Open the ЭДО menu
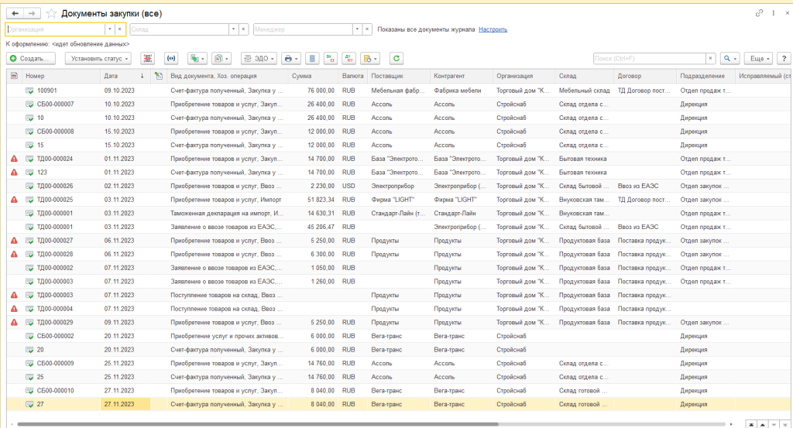The width and height of the screenshot is (793, 428). click(x=259, y=59)
